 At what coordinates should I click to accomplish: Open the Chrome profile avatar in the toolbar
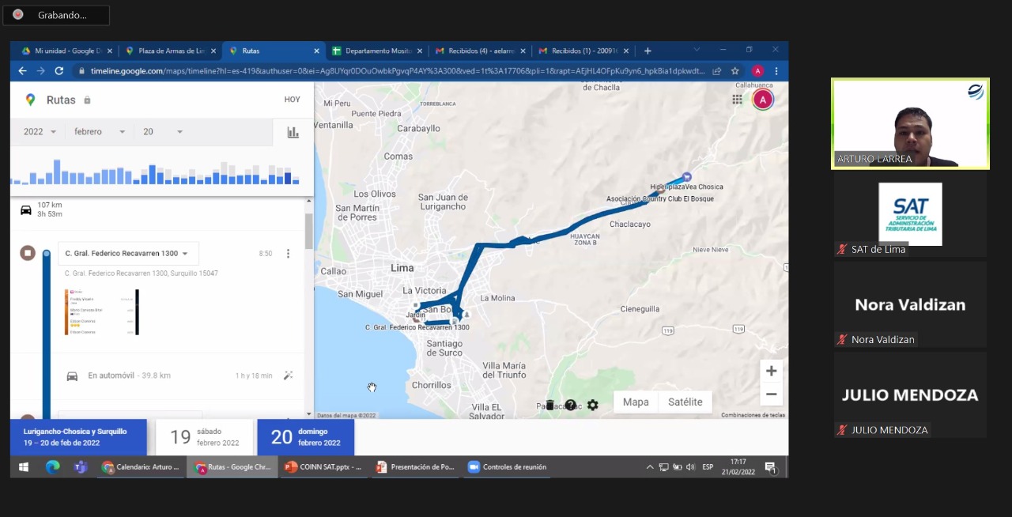[757, 71]
